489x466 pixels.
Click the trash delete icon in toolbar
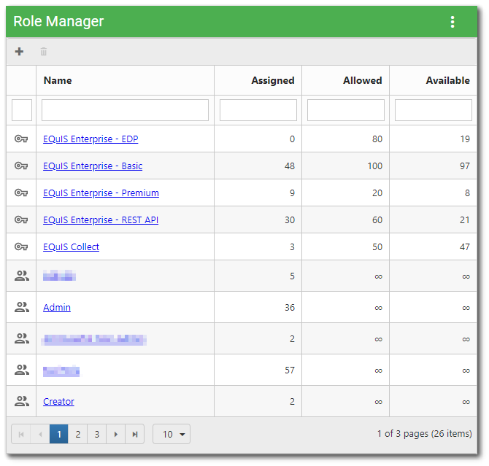(x=44, y=52)
